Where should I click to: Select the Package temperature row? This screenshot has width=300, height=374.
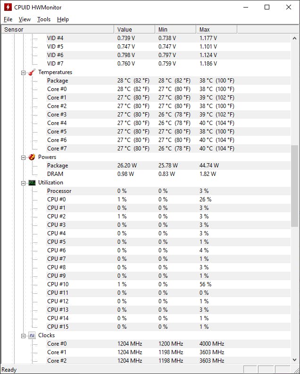(x=58, y=81)
